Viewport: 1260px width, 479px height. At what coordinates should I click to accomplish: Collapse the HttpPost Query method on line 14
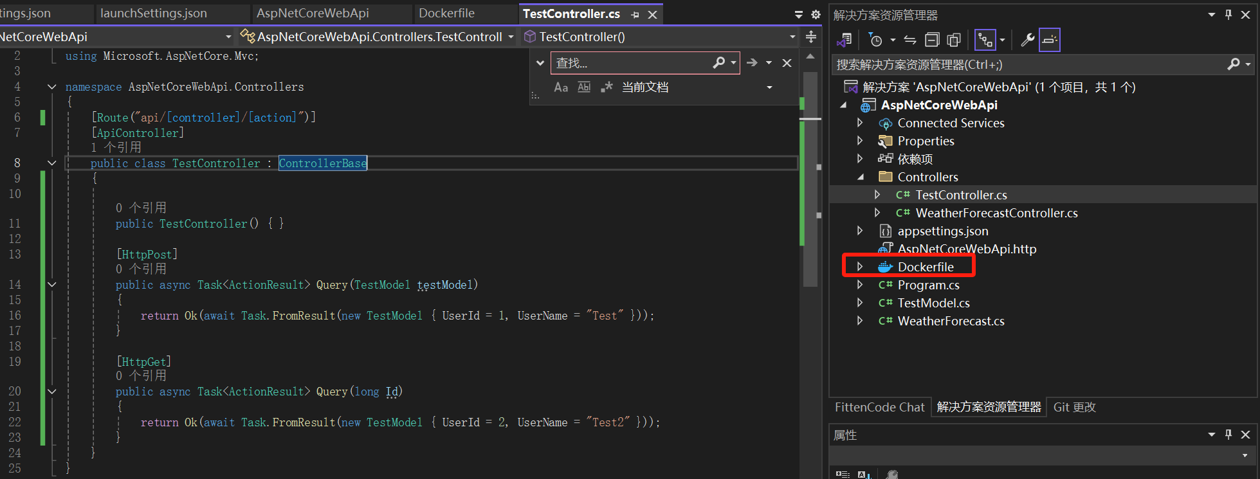click(x=52, y=284)
